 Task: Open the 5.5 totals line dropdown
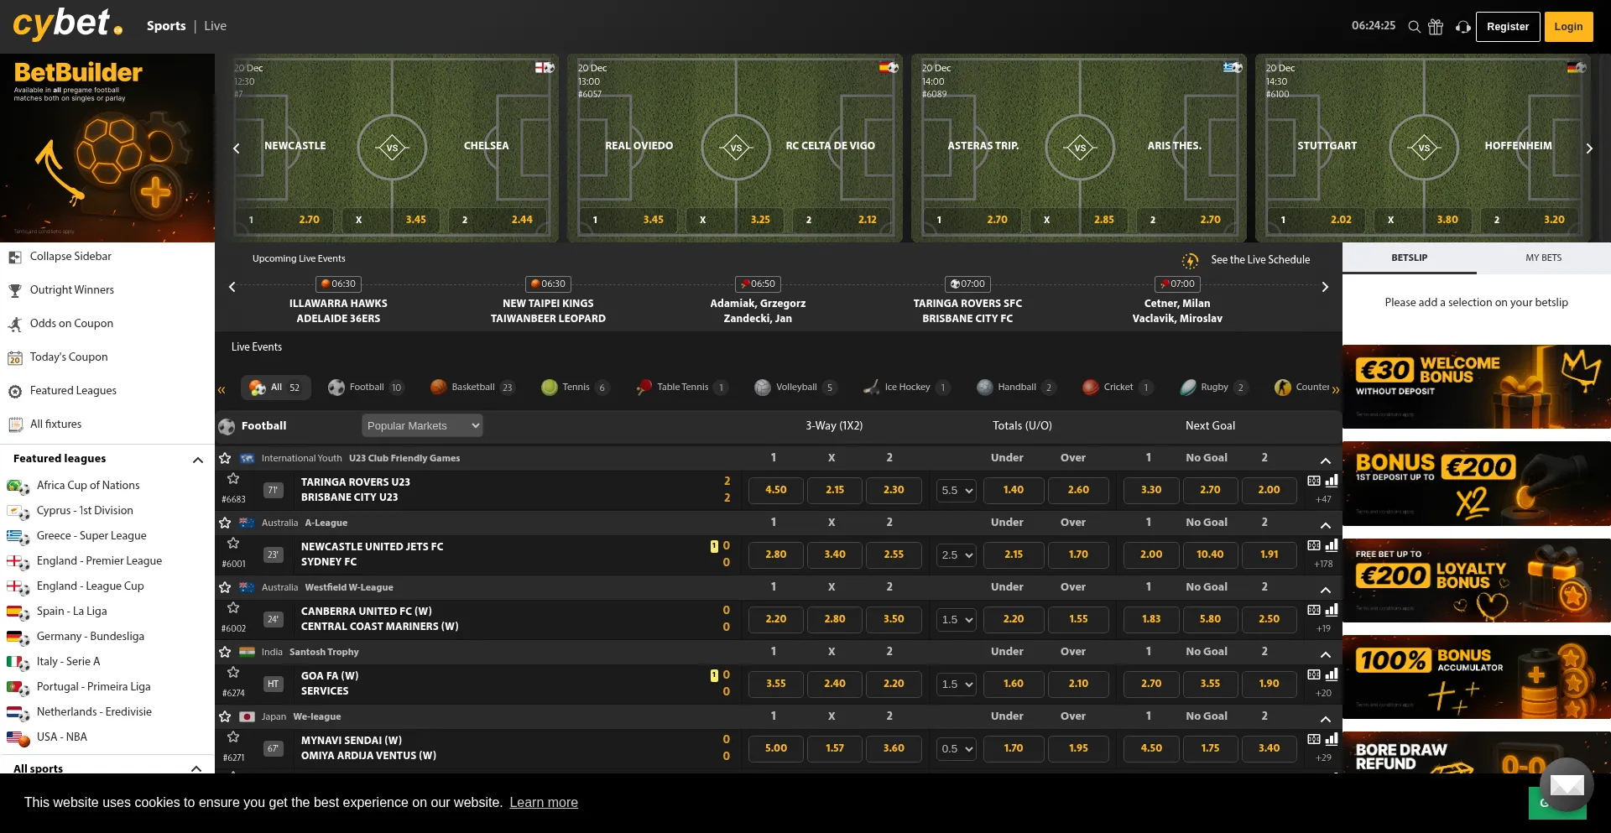[x=956, y=491]
